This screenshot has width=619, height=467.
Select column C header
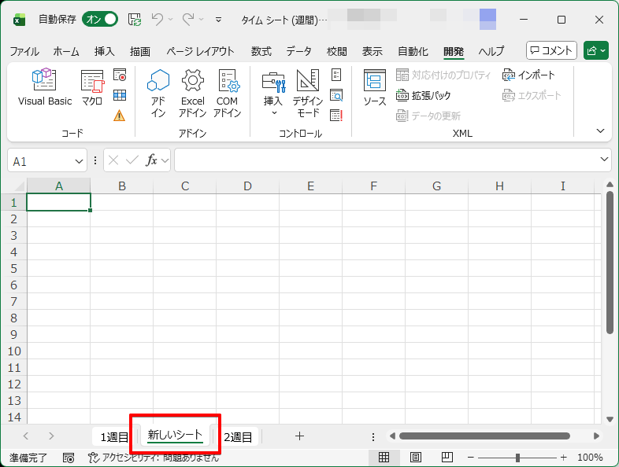185,186
